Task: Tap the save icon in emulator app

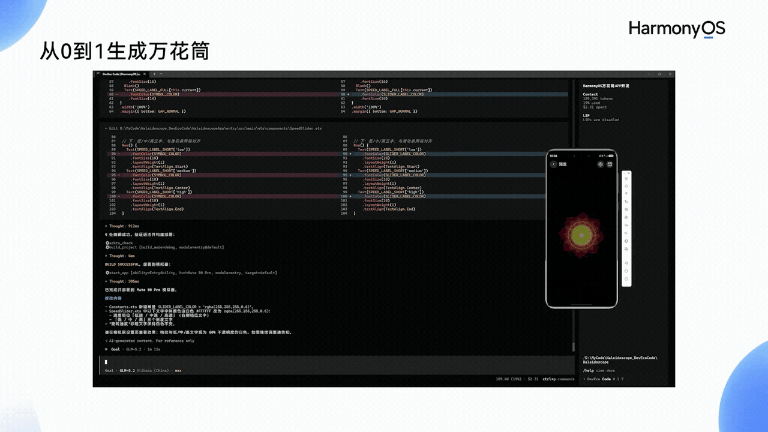Action: [x=610, y=164]
